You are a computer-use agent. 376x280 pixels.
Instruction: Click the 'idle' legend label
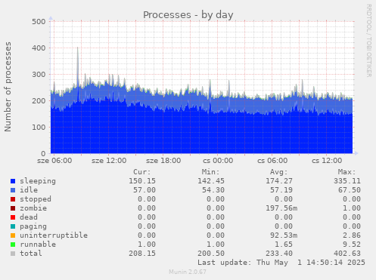pyautogui.click(x=29, y=190)
